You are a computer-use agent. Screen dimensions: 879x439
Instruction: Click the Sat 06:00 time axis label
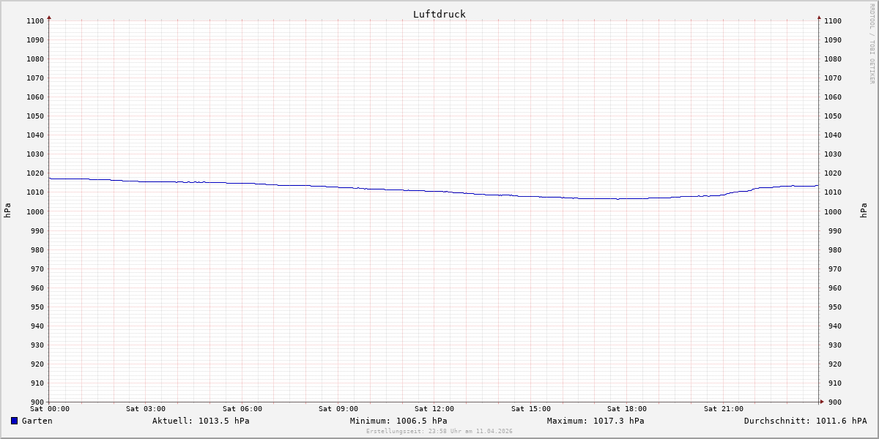(242, 409)
